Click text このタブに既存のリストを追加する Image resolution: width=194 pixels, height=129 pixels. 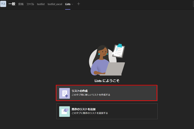90,113
